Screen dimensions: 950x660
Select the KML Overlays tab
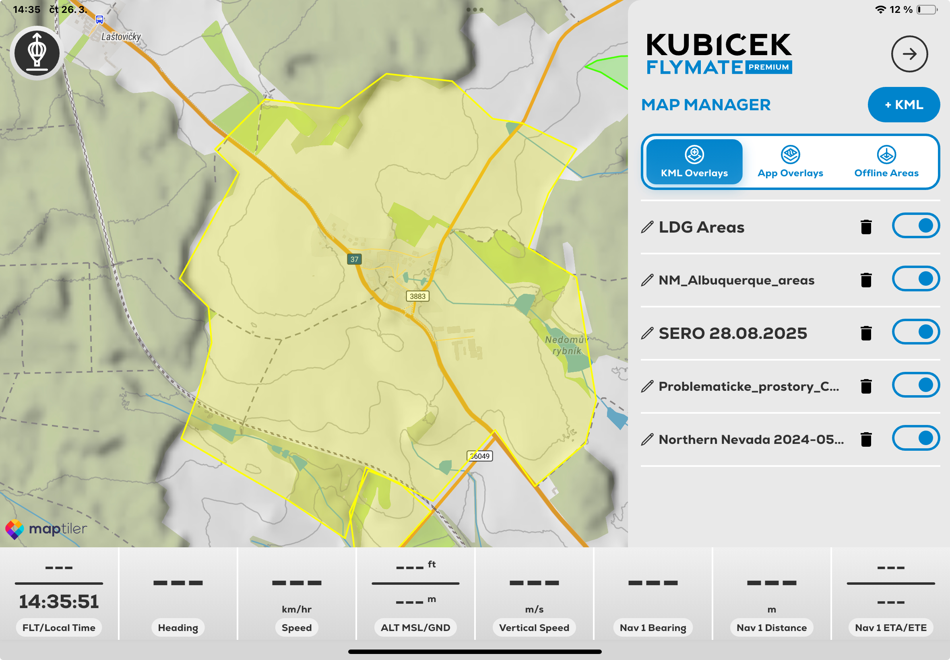click(x=694, y=162)
